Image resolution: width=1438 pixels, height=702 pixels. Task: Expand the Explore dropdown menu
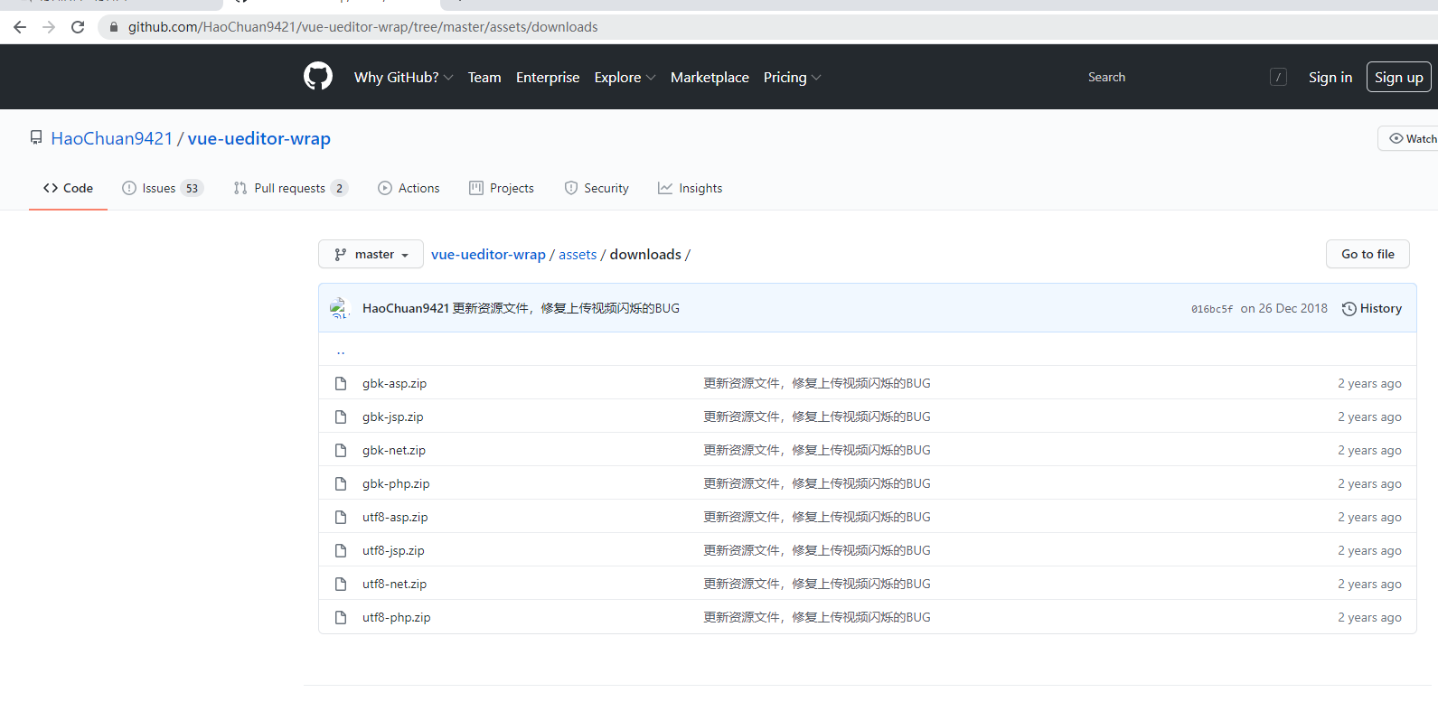[x=625, y=78]
